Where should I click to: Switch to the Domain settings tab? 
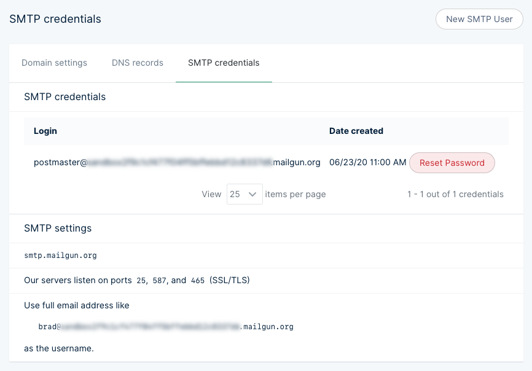click(x=54, y=63)
